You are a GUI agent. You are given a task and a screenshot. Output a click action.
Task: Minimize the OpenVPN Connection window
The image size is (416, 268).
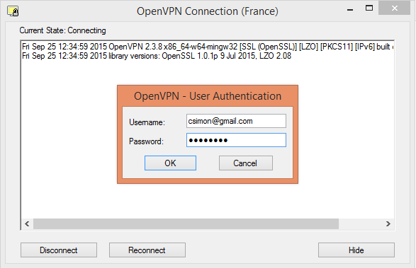click(350, 9)
